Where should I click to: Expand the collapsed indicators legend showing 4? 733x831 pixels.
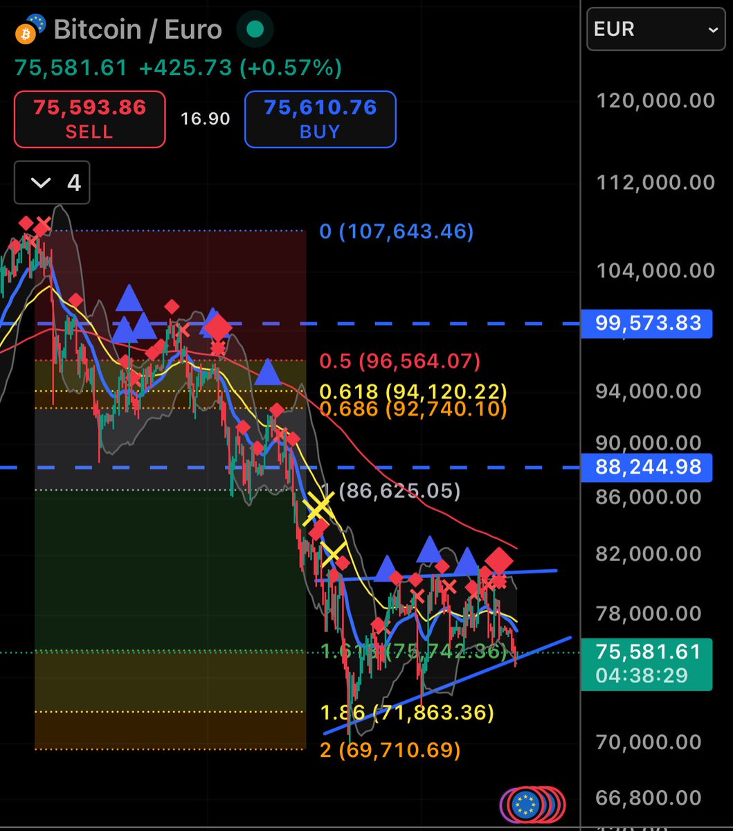[52, 183]
